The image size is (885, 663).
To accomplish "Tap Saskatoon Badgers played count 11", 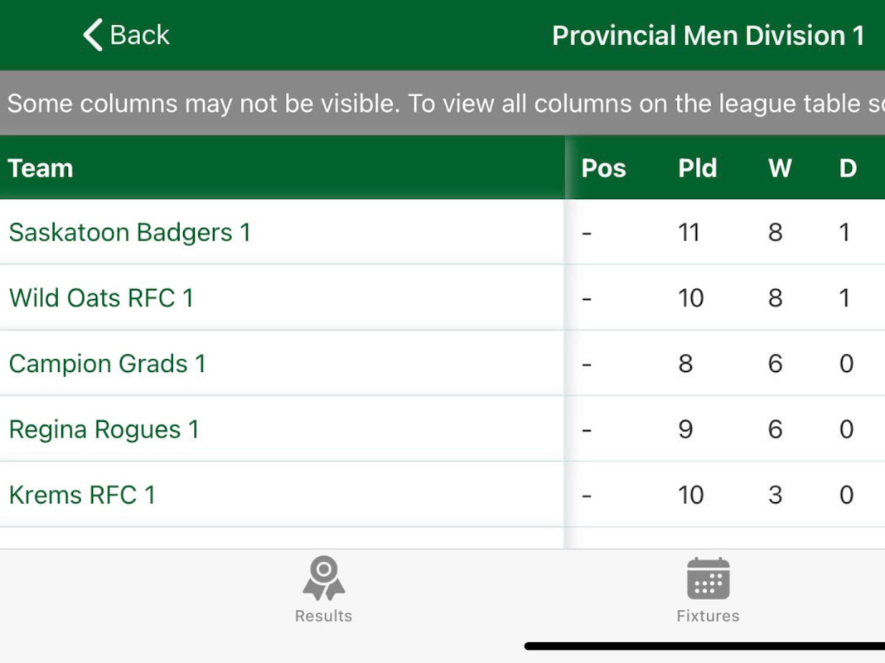I will [689, 233].
